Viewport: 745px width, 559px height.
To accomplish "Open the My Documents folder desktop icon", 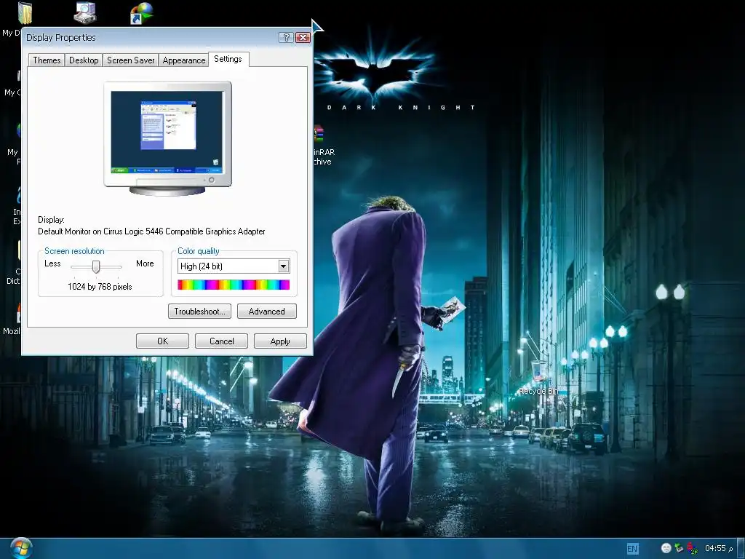I will 25,13.
